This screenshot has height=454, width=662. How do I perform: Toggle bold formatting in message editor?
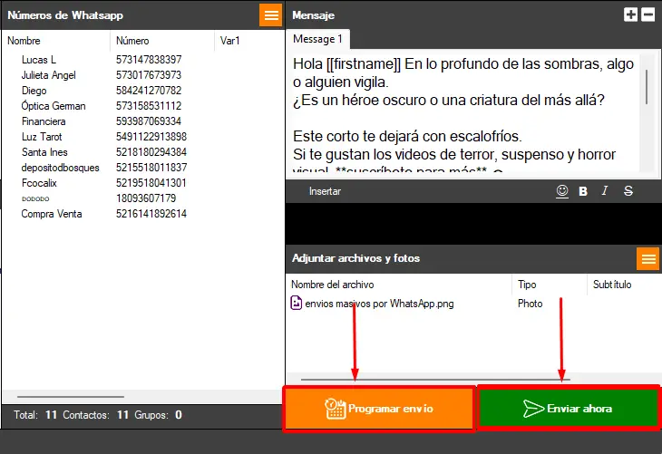tap(583, 191)
